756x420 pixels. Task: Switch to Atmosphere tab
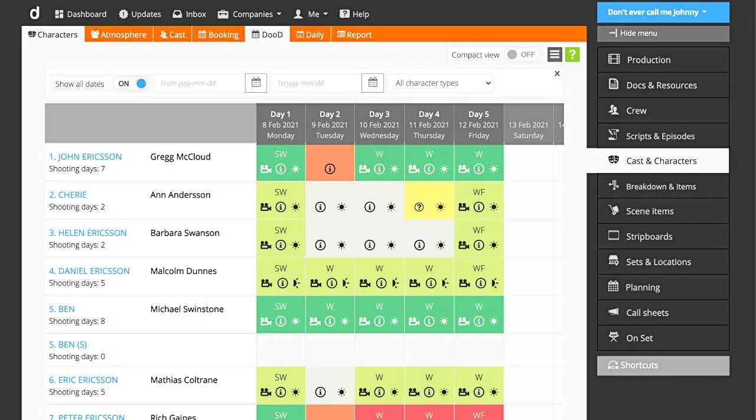[119, 34]
